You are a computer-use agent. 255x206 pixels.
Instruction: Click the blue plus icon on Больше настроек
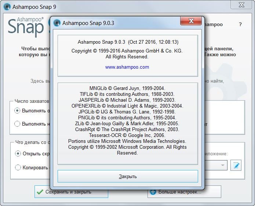tap(153, 192)
